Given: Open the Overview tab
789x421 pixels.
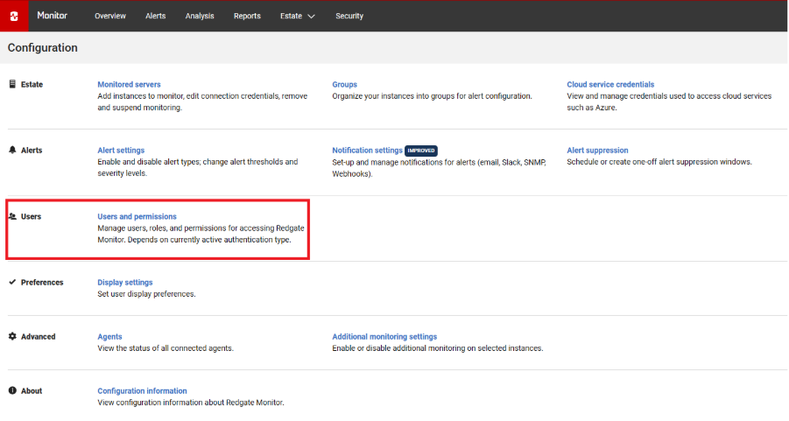Looking at the screenshot, I should click(x=110, y=16).
